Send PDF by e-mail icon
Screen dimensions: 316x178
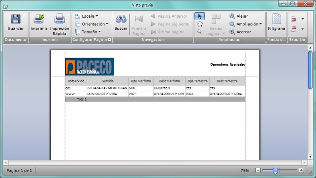[294, 29]
